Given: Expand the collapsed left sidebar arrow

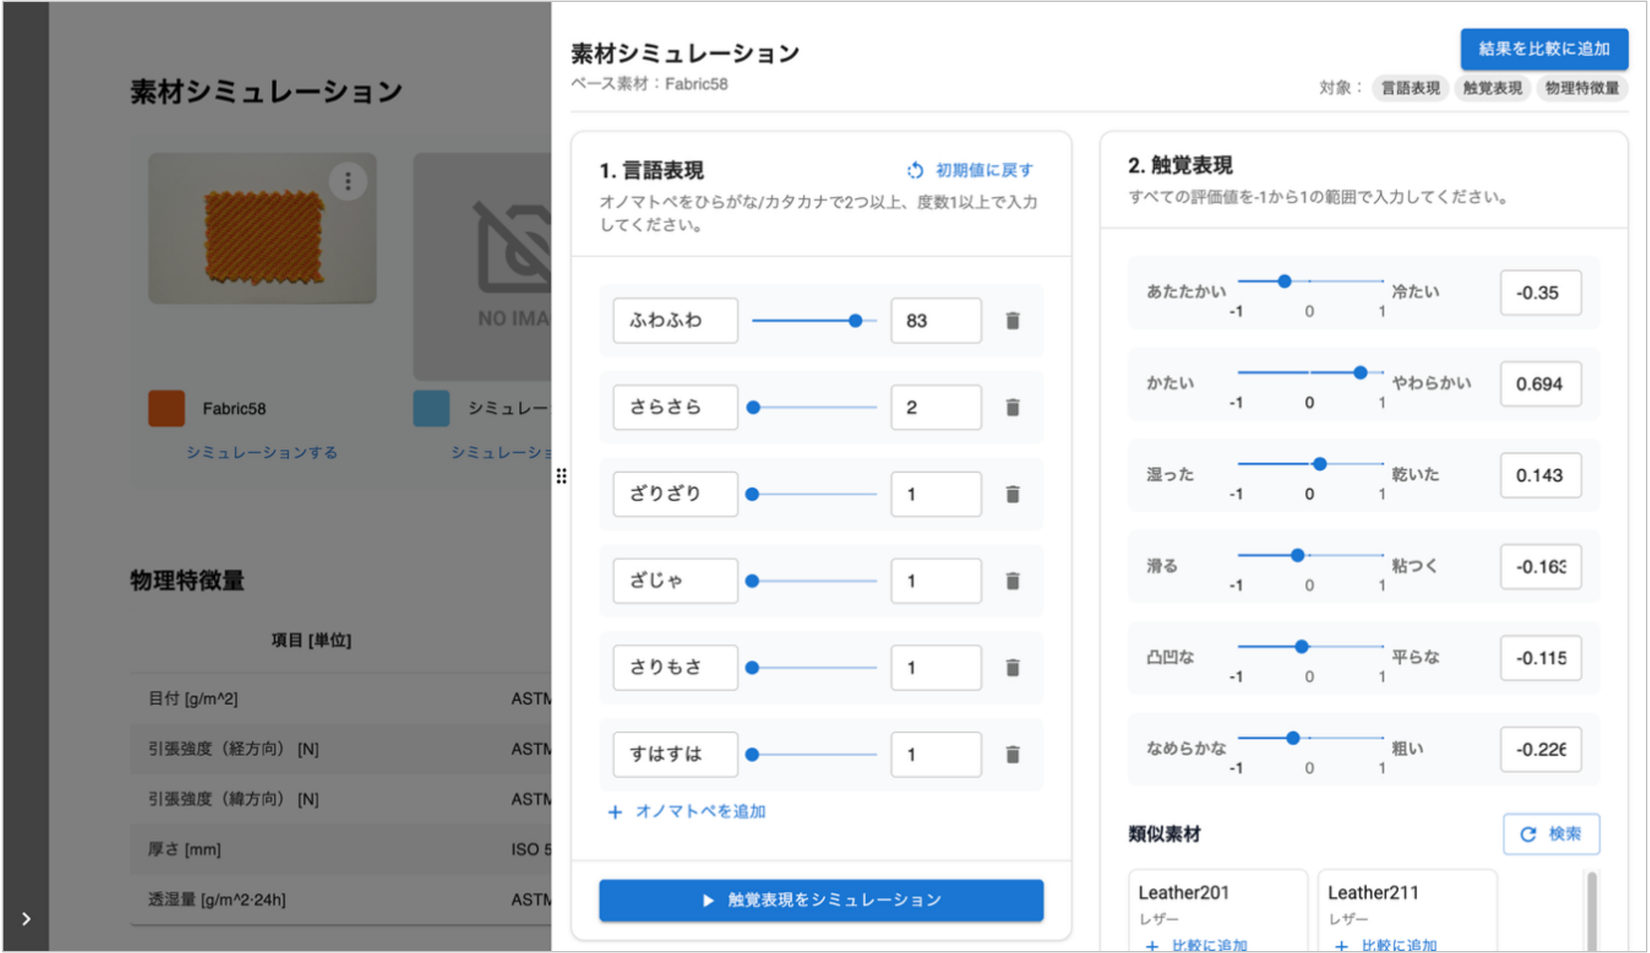Looking at the screenshot, I should [26, 919].
